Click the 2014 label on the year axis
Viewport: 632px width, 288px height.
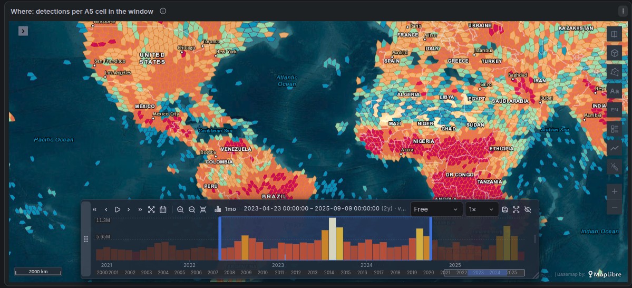click(329, 273)
